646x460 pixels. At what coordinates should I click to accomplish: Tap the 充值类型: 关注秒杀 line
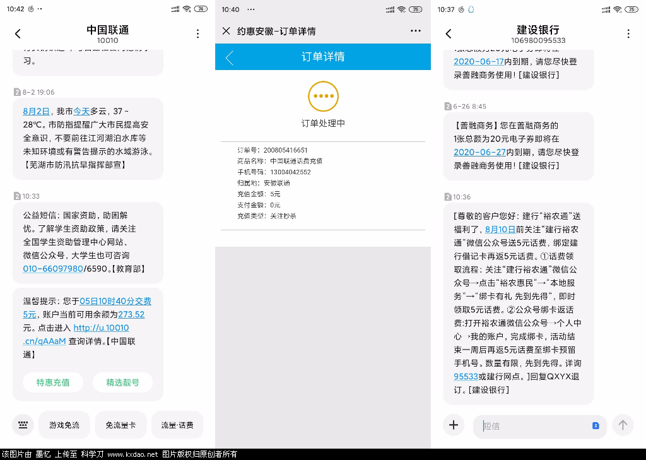click(267, 216)
